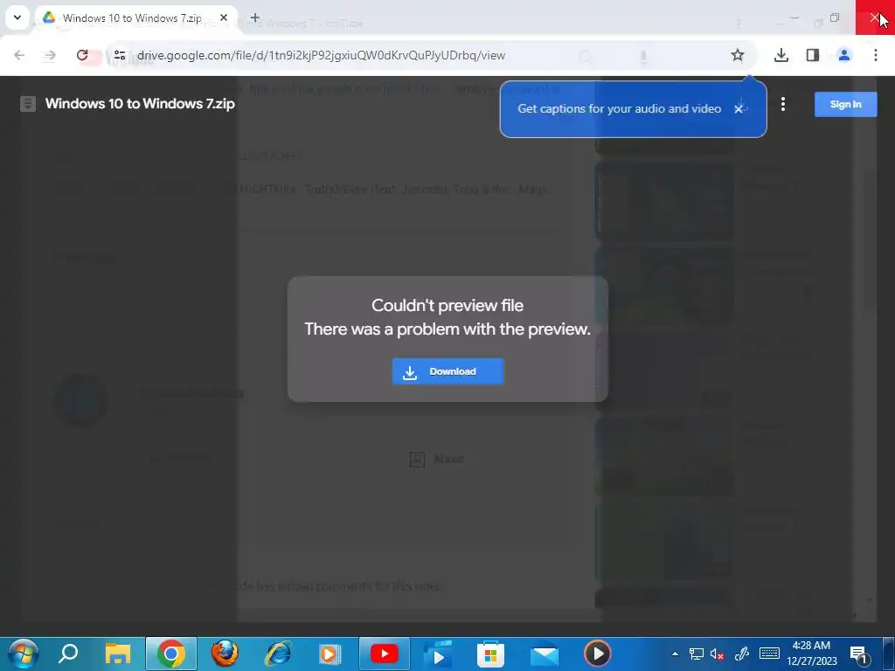This screenshot has height=671, width=895.
Task: Go back to the previous page
Action: [x=19, y=55]
